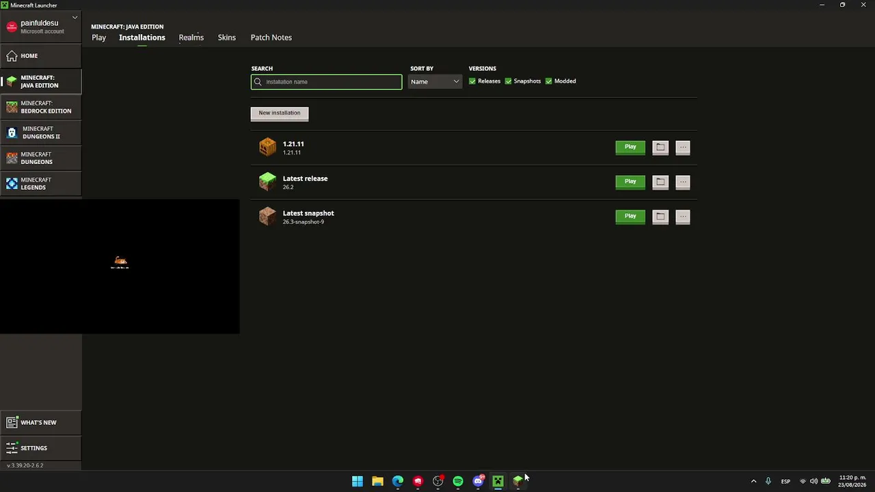Viewport: 875px width, 492px height.
Task: Click the "Latest snapshot" installation name
Action: [x=308, y=213]
